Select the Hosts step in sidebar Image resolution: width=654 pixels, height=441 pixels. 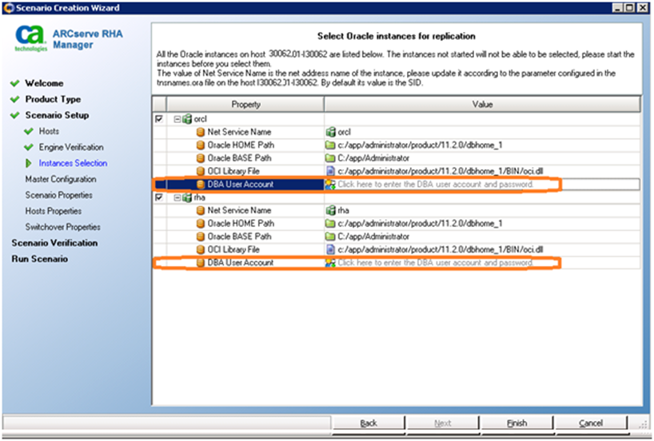pyautogui.click(x=49, y=131)
